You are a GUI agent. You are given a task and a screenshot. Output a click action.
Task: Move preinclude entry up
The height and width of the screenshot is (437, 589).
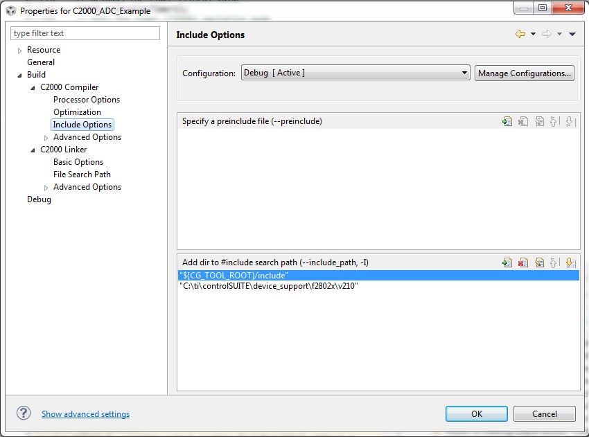[554, 122]
